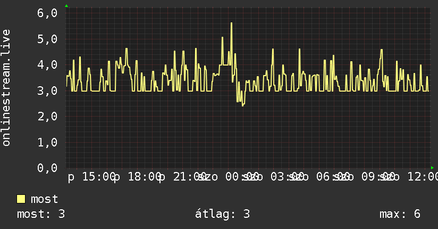The image size is (438, 229).
Task: Click the 'most' legend label
Action: click(x=44, y=199)
